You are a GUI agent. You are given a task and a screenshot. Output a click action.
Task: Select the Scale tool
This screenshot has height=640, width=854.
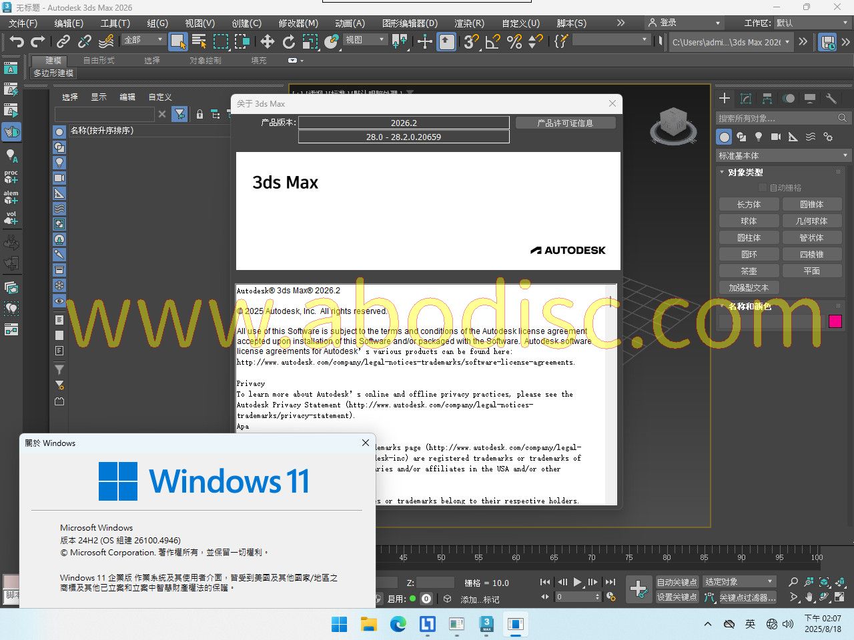coord(310,42)
